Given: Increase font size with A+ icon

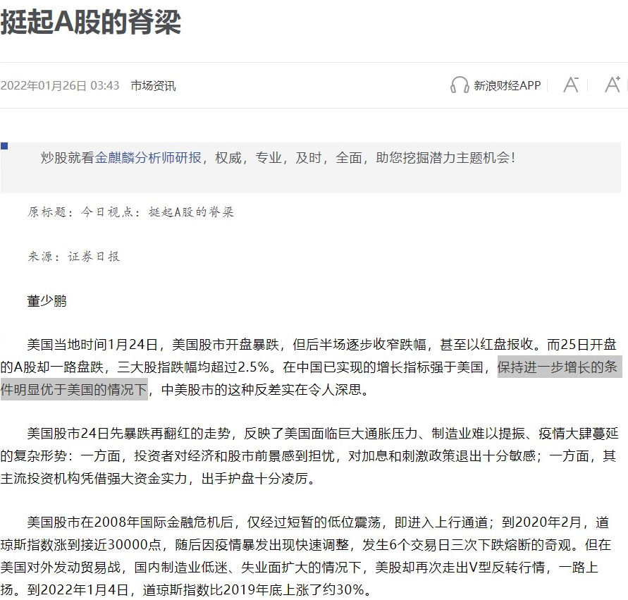Looking at the screenshot, I should 612,84.
